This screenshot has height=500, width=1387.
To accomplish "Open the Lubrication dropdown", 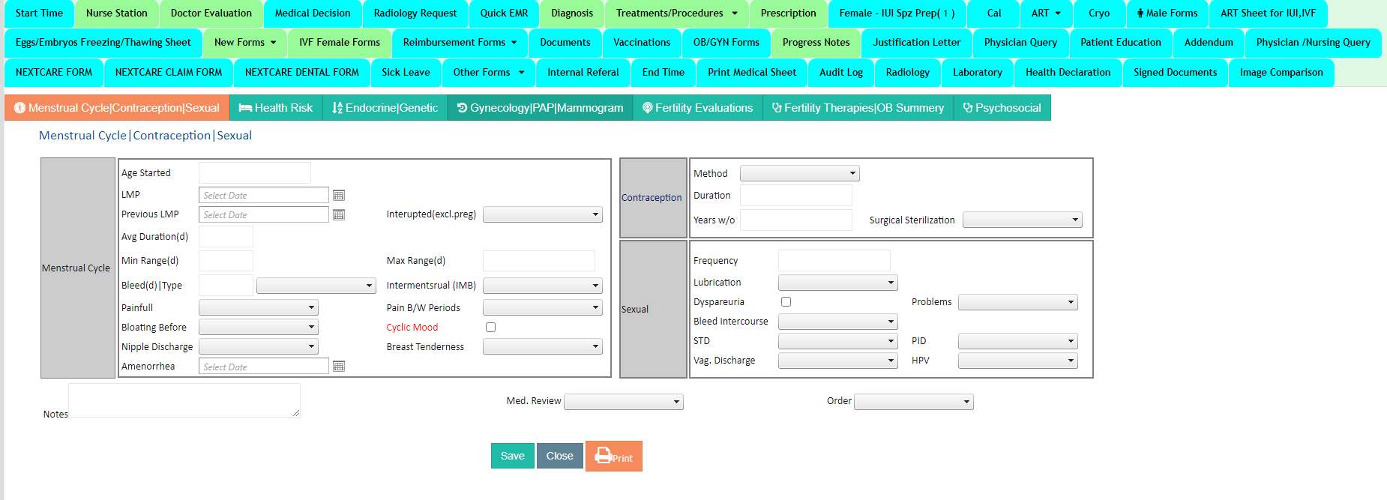I will pyautogui.click(x=837, y=283).
